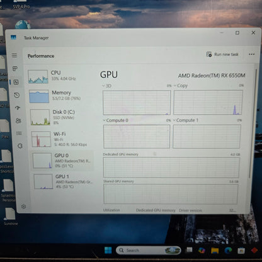
Task: Open the Services sidebar icon
Action: pos(20,145)
